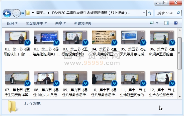Open Help with the question mark icon

click(176, 23)
